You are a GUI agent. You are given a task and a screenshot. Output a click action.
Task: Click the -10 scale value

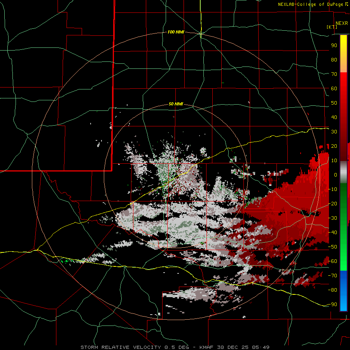[332, 189]
